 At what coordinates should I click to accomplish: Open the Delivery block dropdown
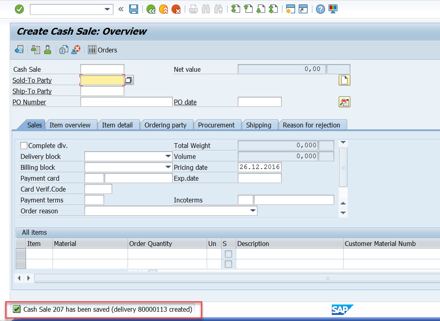(168, 156)
